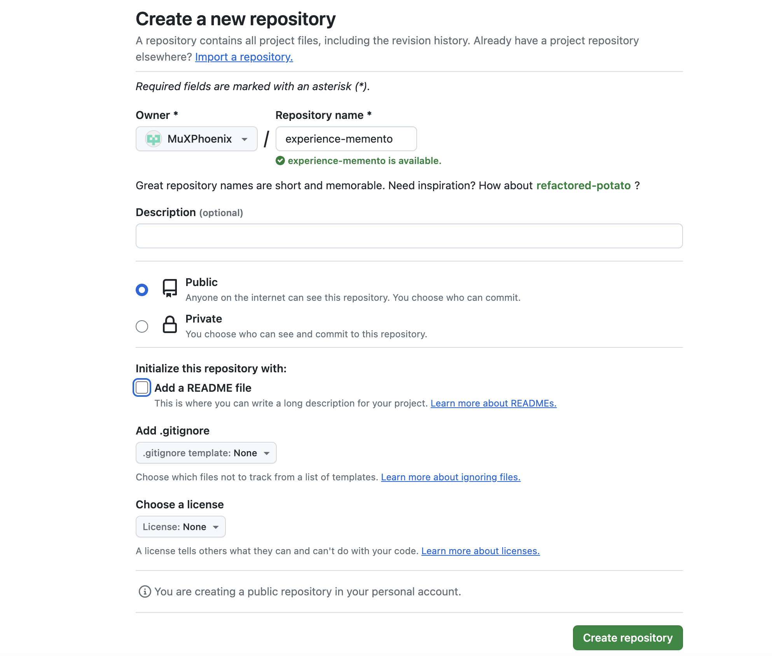772x656 pixels.
Task: Enable the Add a README file checkbox
Action: pyautogui.click(x=142, y=387)
